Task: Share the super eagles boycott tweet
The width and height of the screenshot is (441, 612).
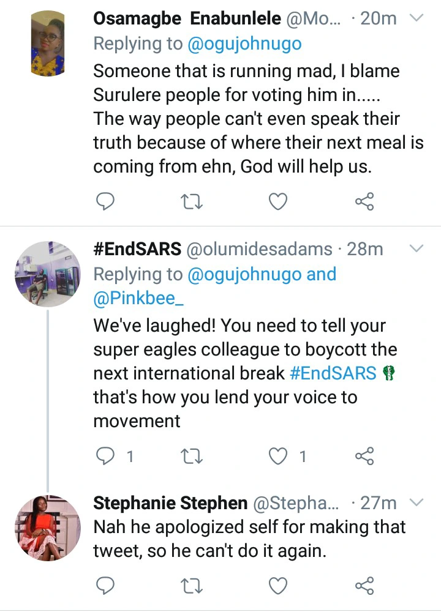Action: tap(364, 455)
